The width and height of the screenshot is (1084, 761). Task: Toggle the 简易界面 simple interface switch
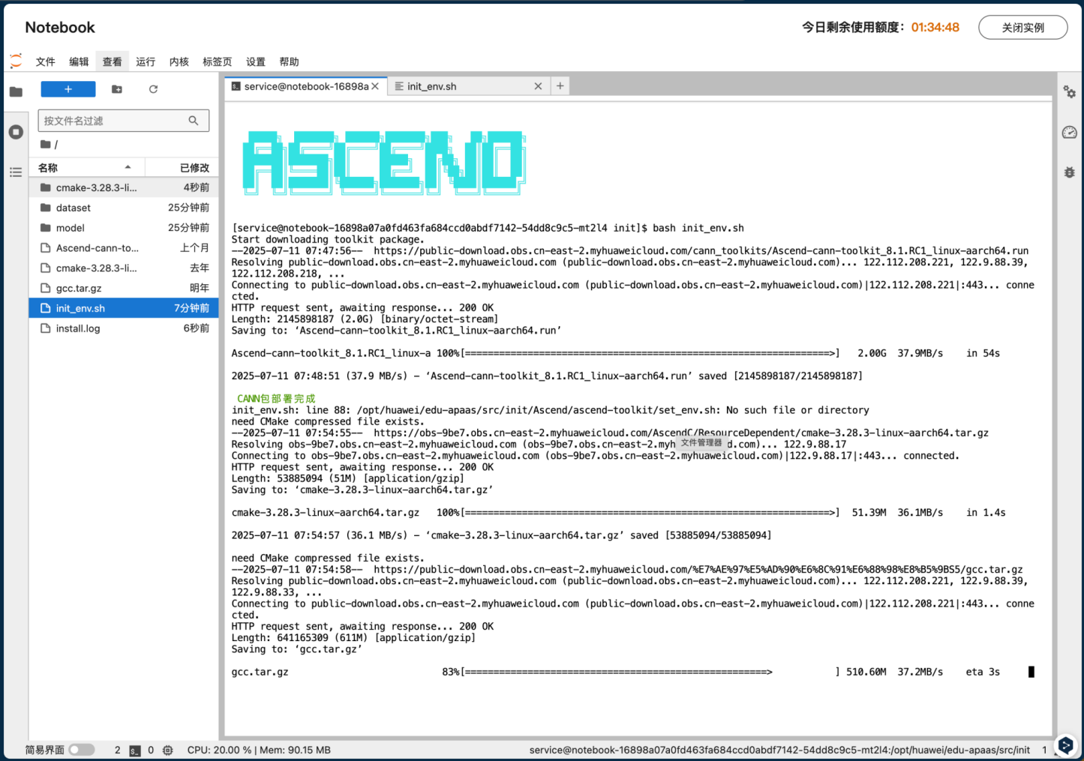82,750
